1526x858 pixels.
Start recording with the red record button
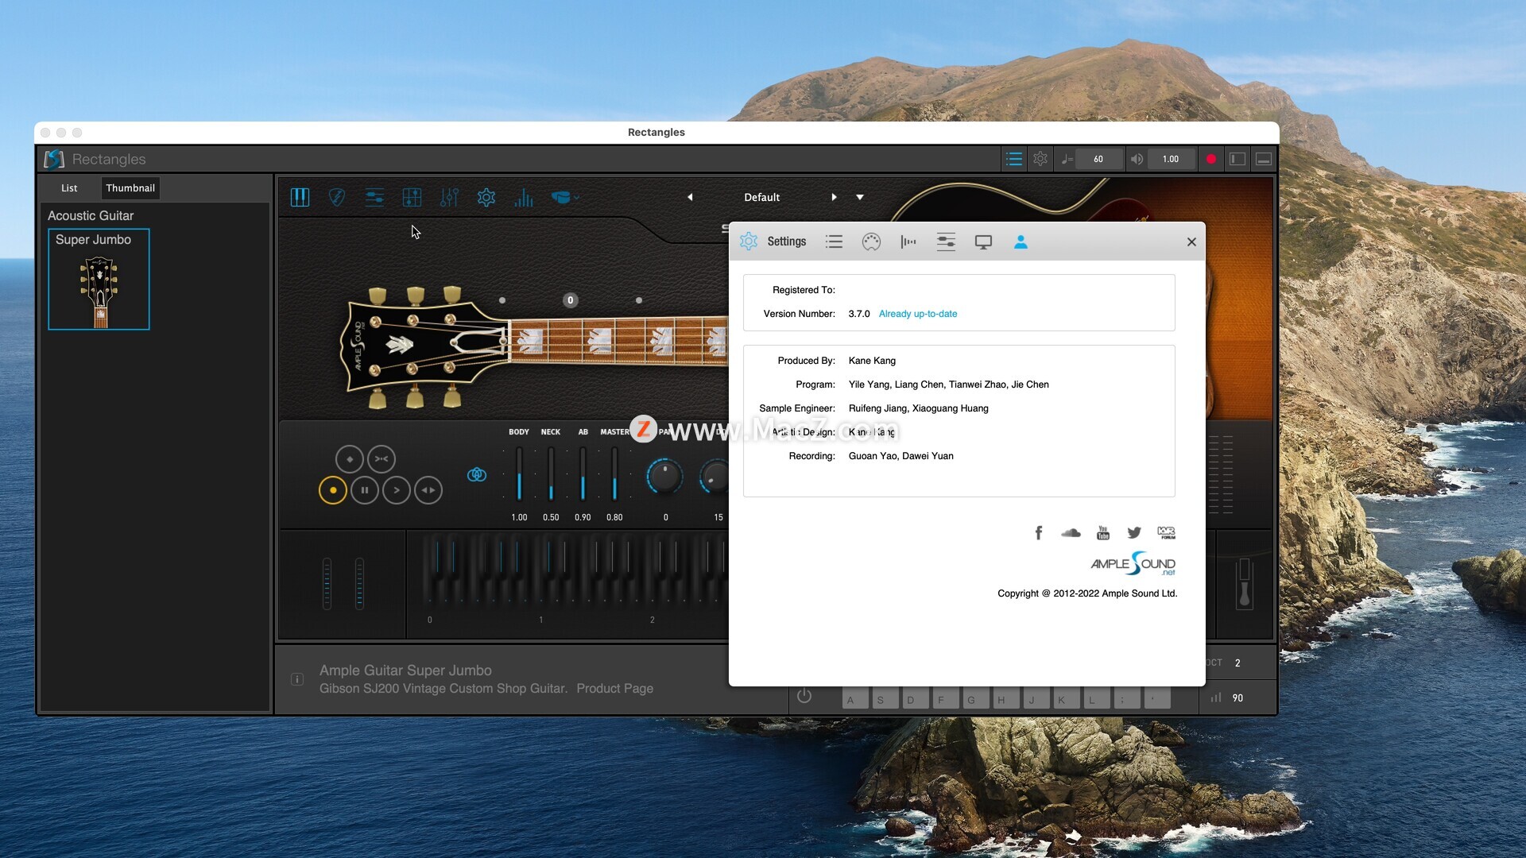(1211, 159)
